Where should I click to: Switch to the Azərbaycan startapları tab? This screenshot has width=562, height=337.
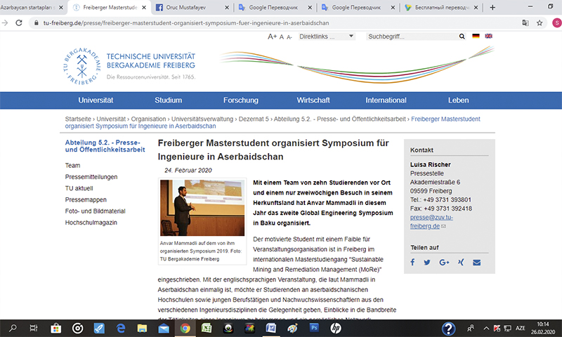click(x=32, y=8)
